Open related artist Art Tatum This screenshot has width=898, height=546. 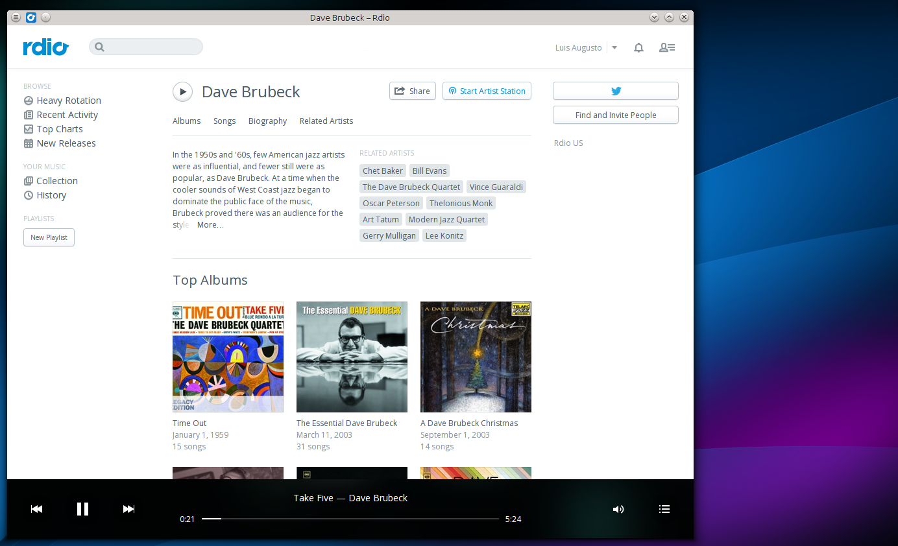tap(381, 219)
